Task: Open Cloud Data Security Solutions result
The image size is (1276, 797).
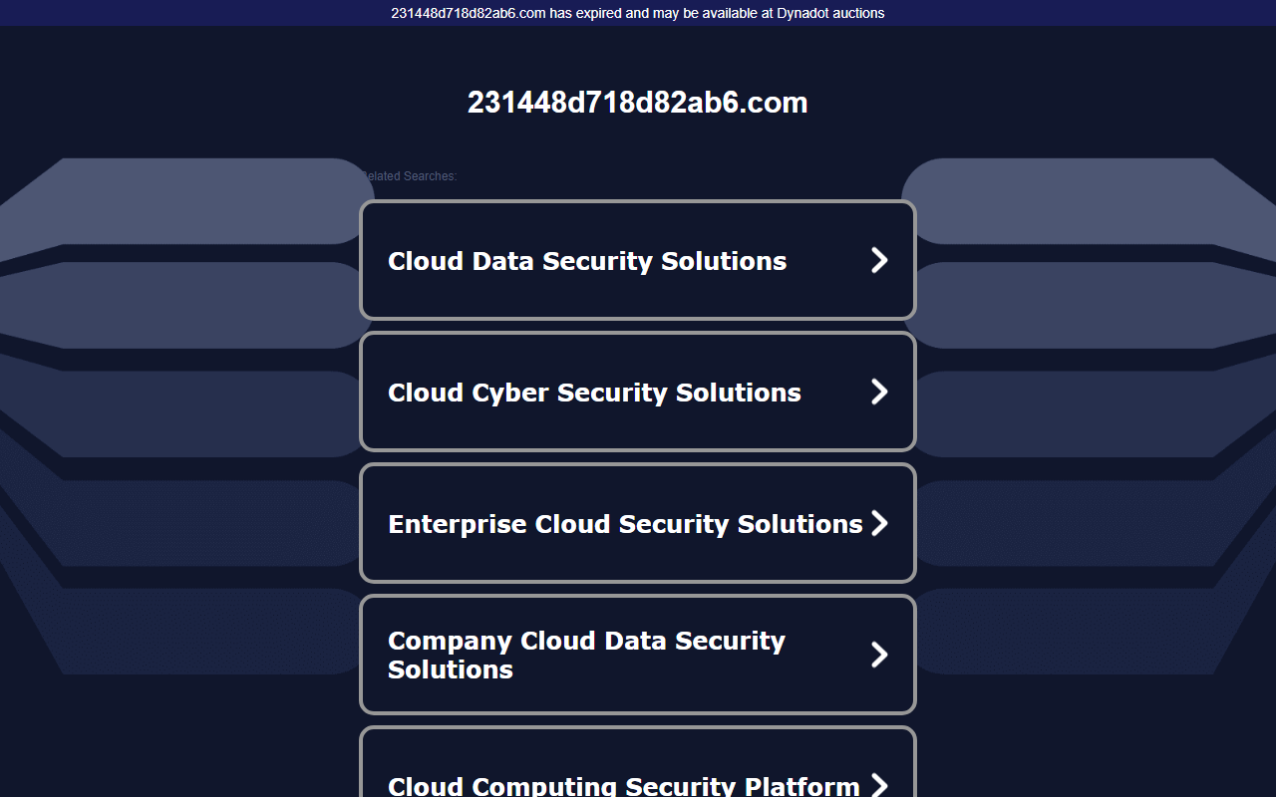Action: pyautogui.click(x=638, y=260)
